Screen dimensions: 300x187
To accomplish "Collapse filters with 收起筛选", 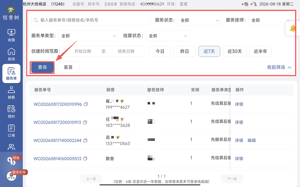I will 279,67.
